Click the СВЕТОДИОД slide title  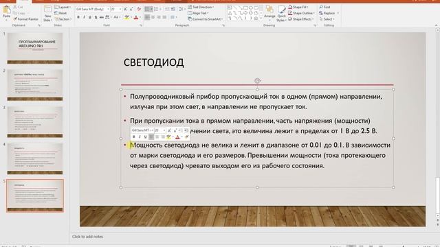pyautogui.click(x=154, y=62)
